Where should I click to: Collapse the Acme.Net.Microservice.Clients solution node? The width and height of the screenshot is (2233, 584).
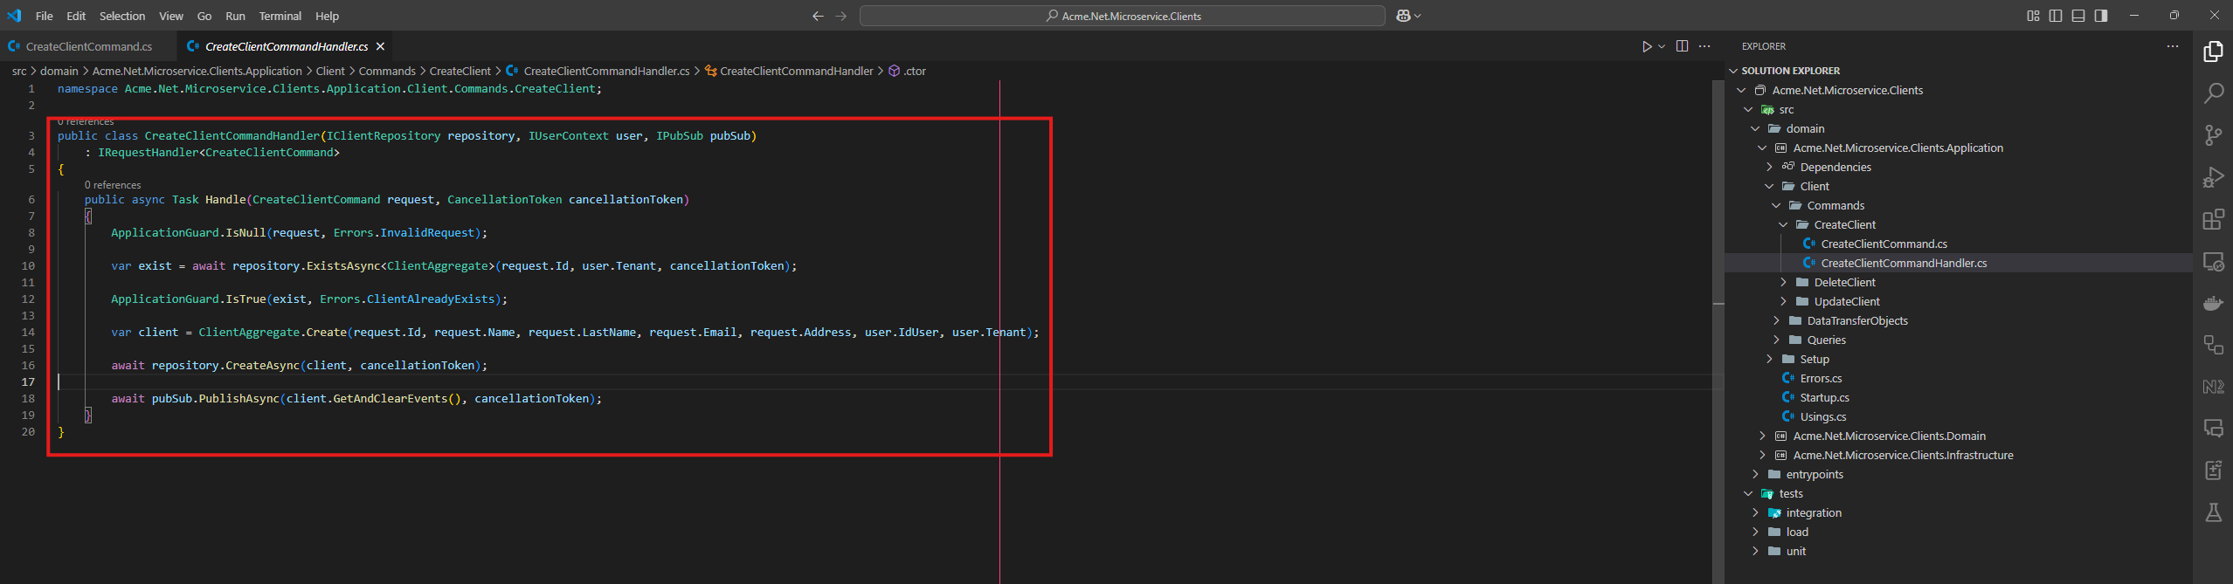(x=1741, y=90)
